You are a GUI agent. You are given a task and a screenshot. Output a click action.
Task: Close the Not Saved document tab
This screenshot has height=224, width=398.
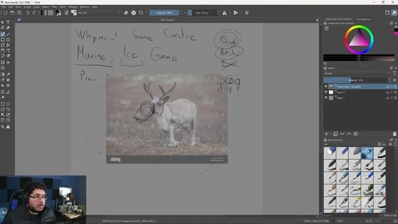317,20
